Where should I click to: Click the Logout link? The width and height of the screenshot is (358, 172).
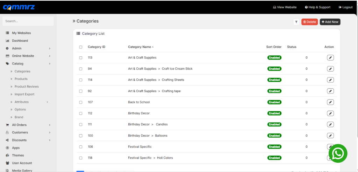click(346, 7)
